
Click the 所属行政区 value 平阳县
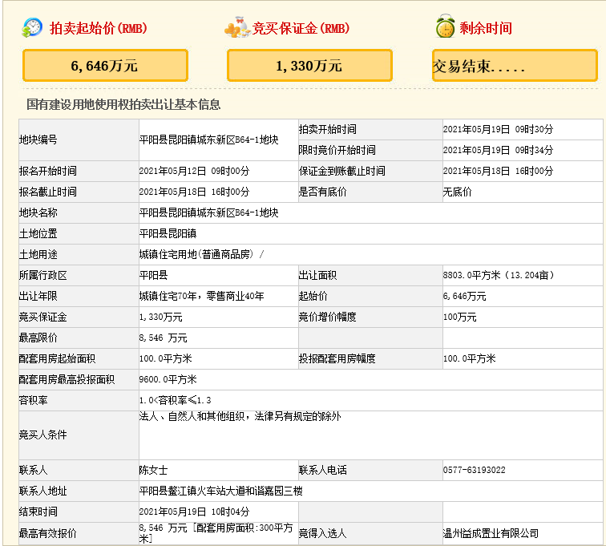coord(153,275)
